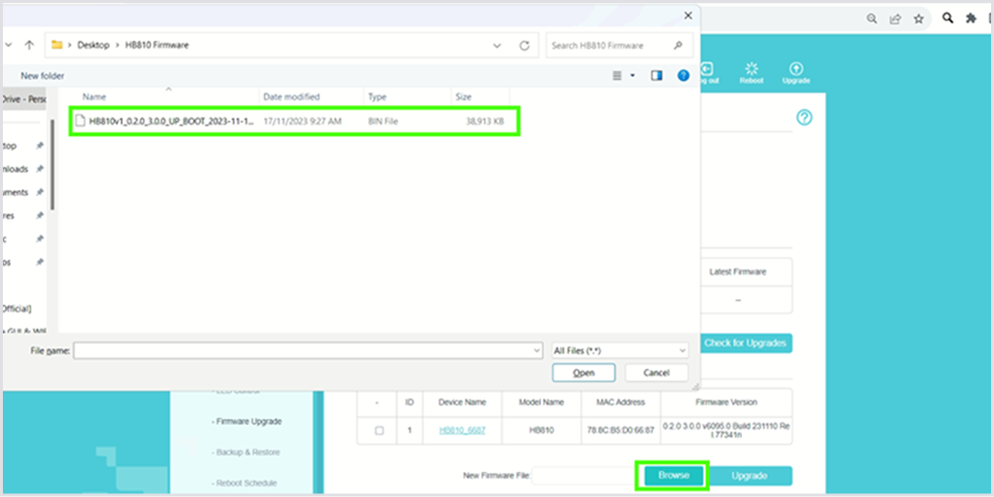The height and width of the screenshot is (497, 994).
Task: Click the breadcrumb chevron before HB810 Firmware
Action: tap(116, 45)
